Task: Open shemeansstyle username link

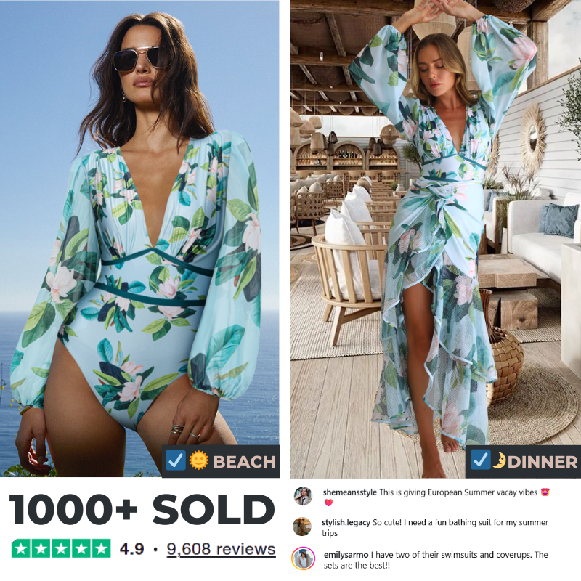Action: pos(349,492)
